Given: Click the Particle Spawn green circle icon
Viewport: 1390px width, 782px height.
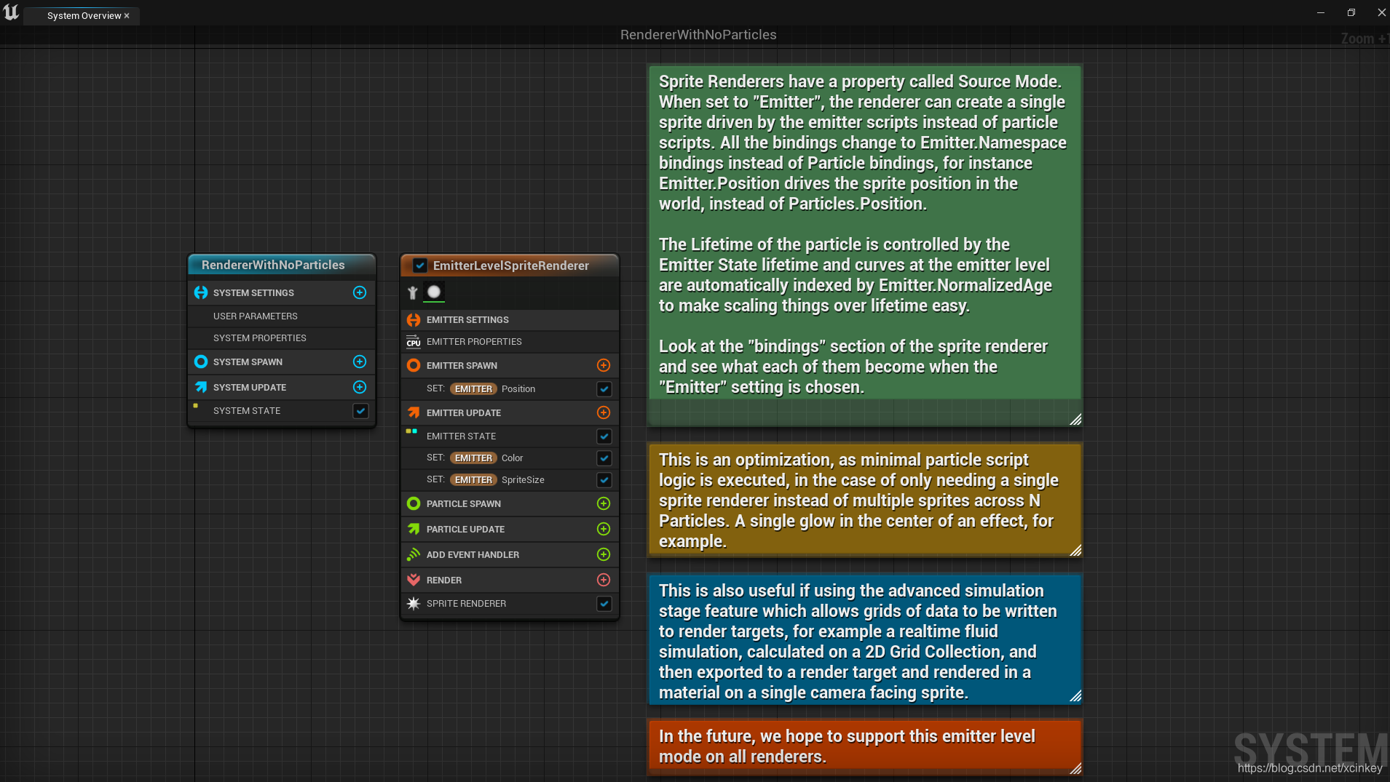Looking at the screenshot, I should (414, 503).
